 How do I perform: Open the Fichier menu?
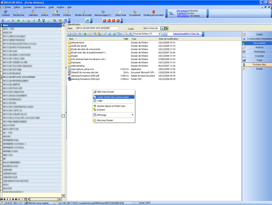(8, 7)
